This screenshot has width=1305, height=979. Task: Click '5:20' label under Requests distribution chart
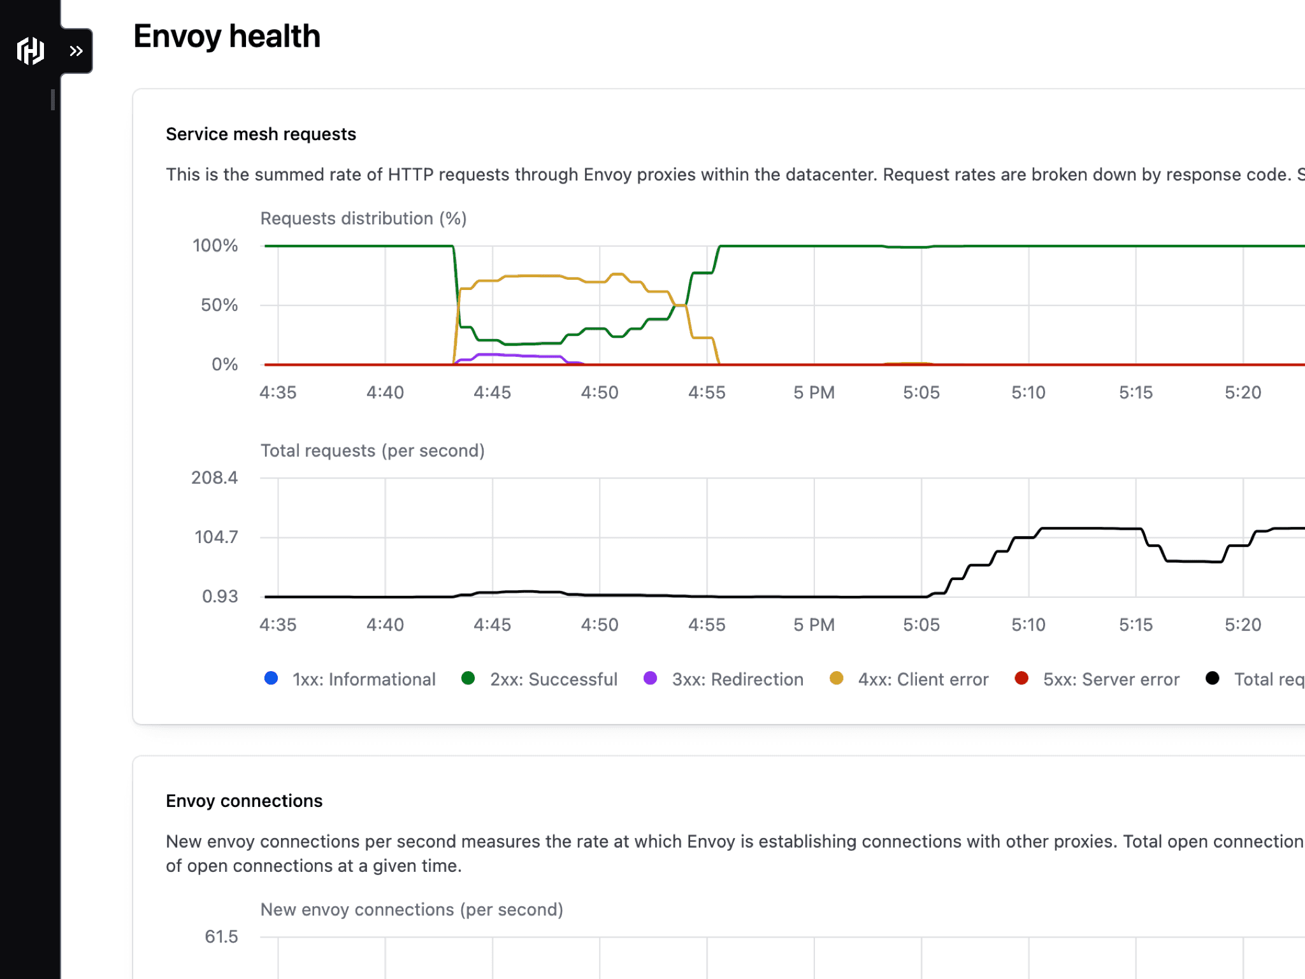[1243, 393]
